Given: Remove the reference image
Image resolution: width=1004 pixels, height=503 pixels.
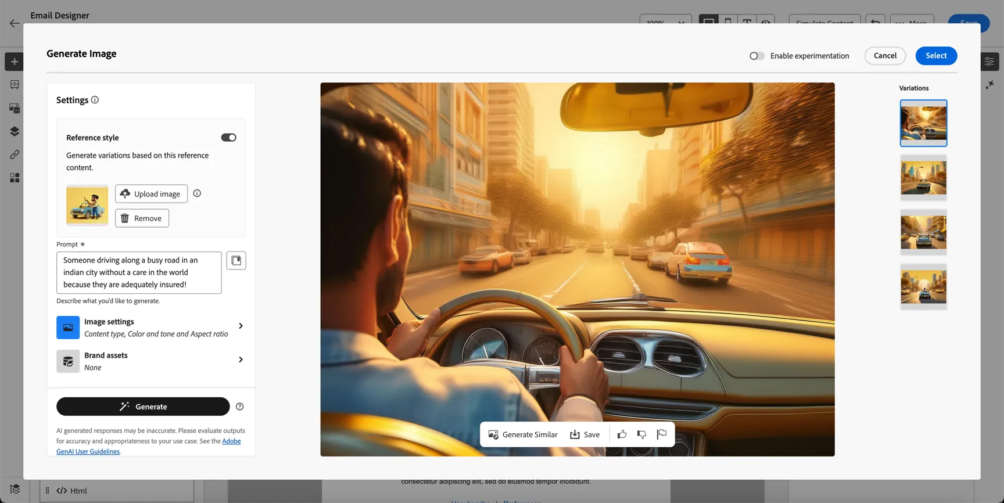Looking at the screenshot, I should click(142, 218).
